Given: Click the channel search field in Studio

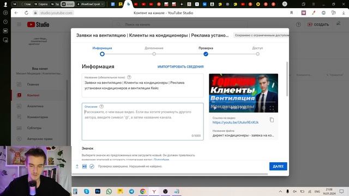Looking at the screenshot, I should coord(180,24).
